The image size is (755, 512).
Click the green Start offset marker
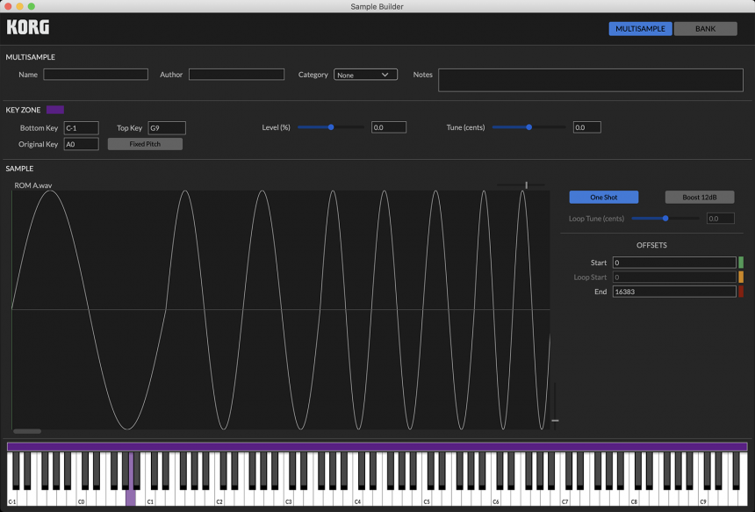tap(742, 262)
